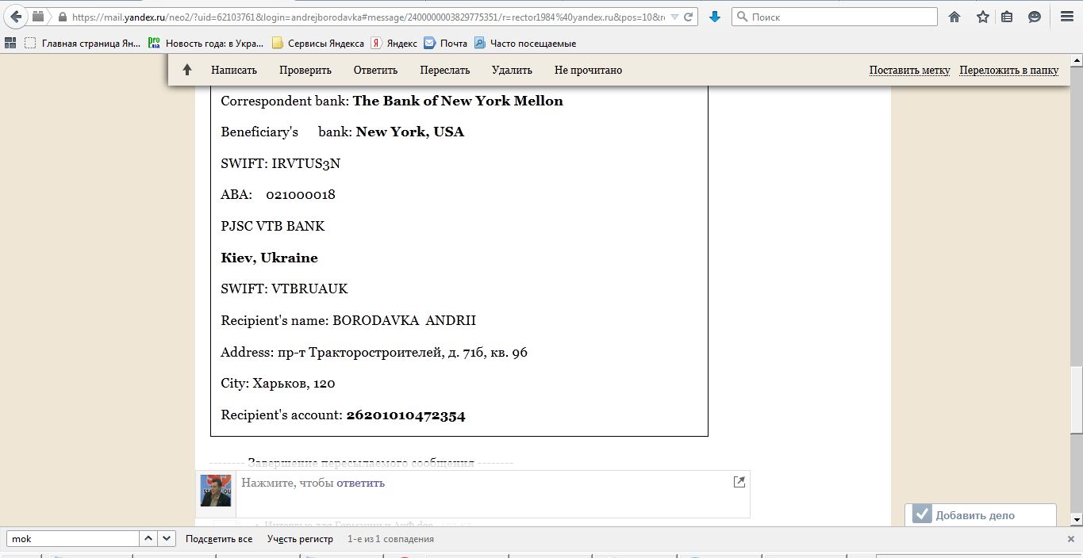Click the browser back arrow button
This screenshot has width=1083, height=558.
click(16, 17)
